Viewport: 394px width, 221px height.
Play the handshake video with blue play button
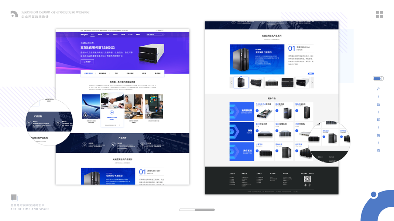pos(112,112)
